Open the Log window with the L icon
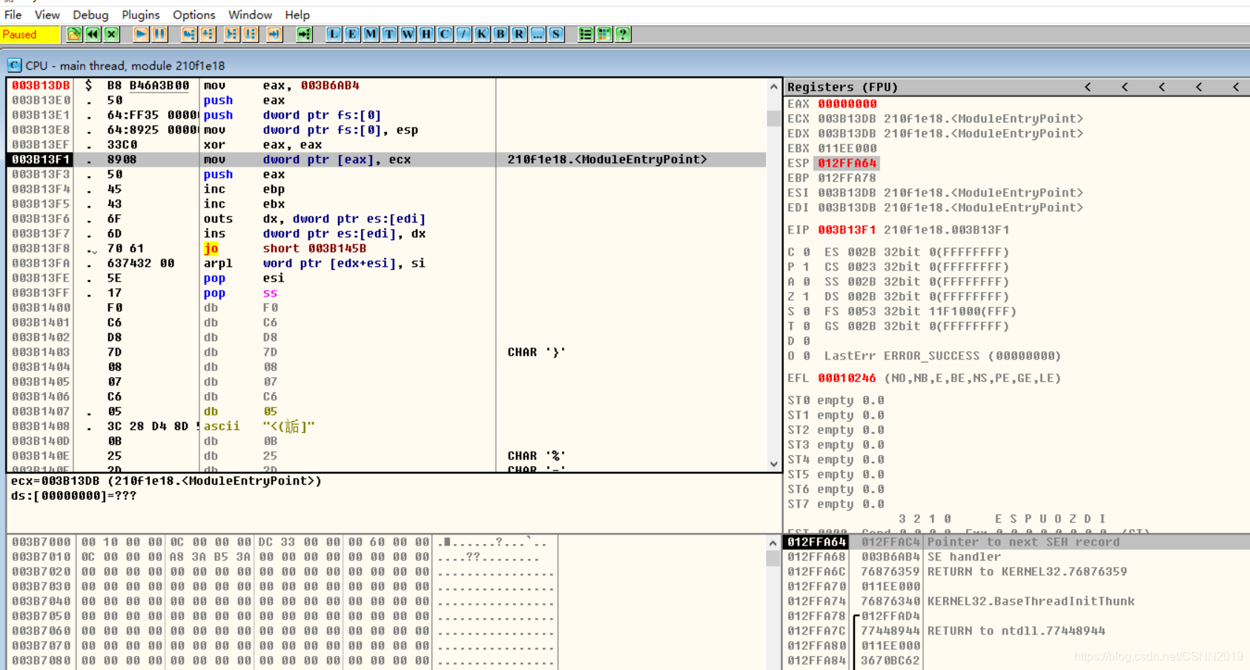 [334, 34]
